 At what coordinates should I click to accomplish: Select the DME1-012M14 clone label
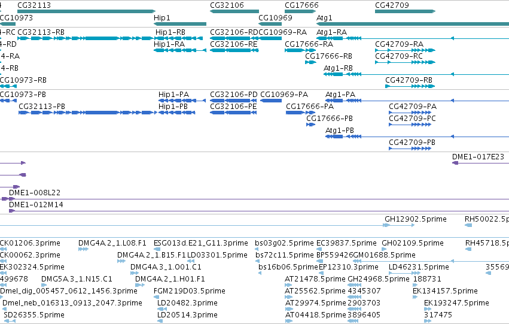(36, 205)
